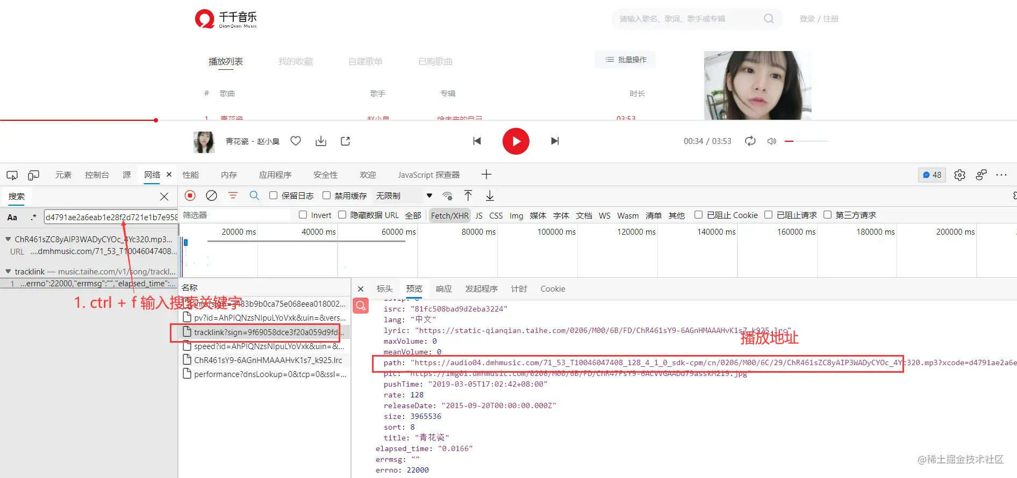1017x478 pixels.
Task: Adjust the player volume slider
Action: coord(806,141)
